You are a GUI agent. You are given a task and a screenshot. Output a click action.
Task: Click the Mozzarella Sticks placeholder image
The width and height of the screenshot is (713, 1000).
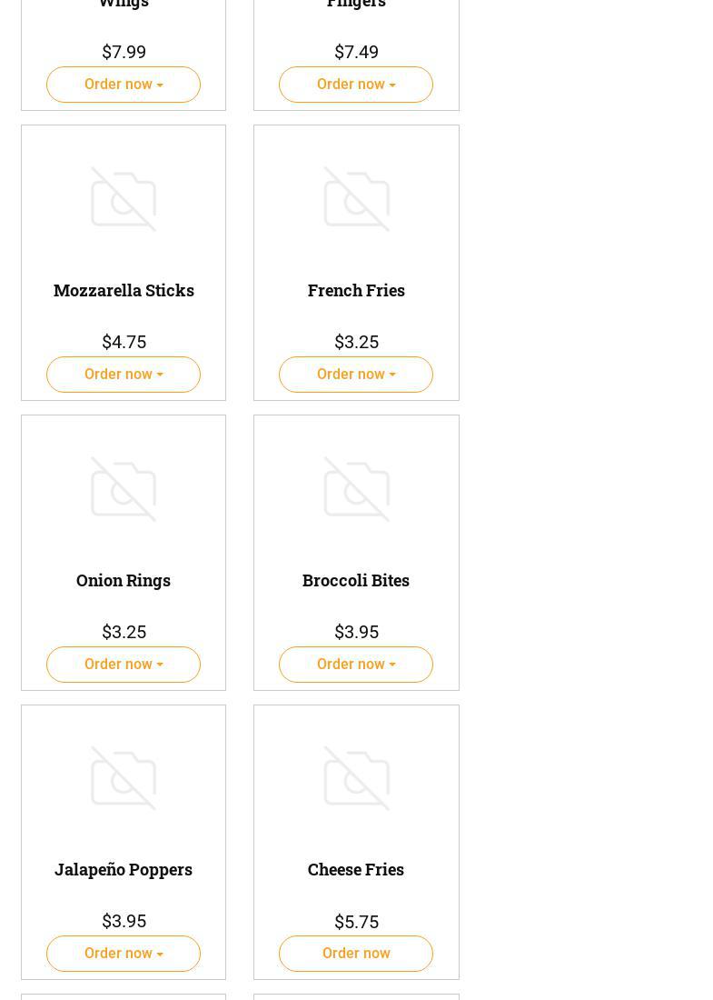tap(124, 199)
